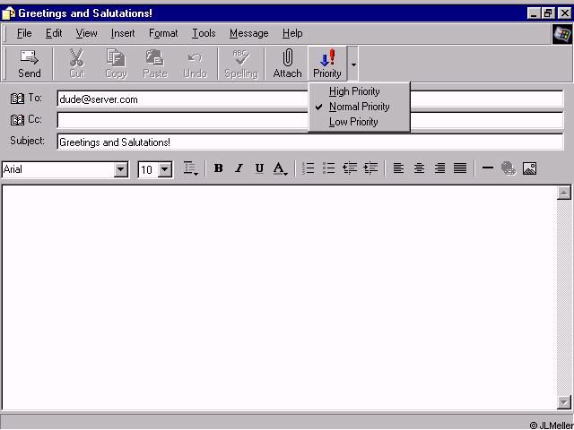Select the checked Normal Priority option
The image size is (574, 430).
point(359,107)
